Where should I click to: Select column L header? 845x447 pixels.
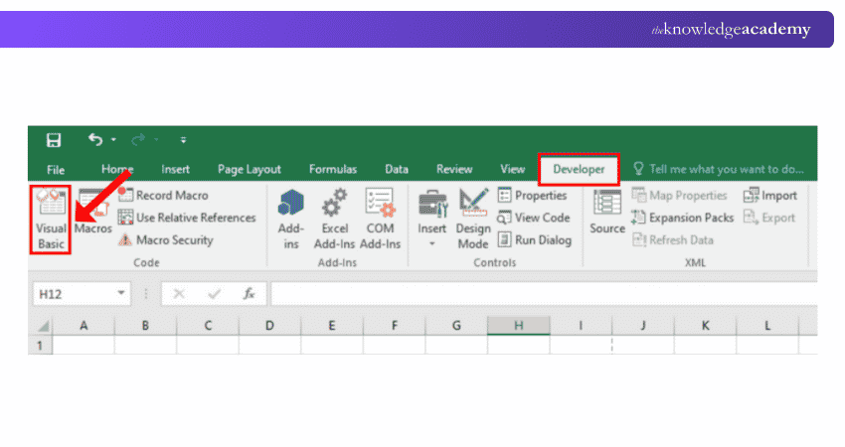(x=767, y=325)
